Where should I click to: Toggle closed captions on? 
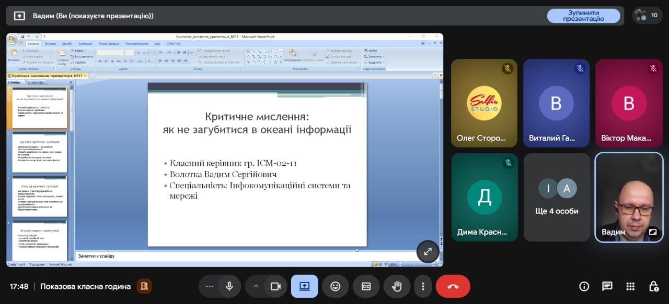point(366,286)
